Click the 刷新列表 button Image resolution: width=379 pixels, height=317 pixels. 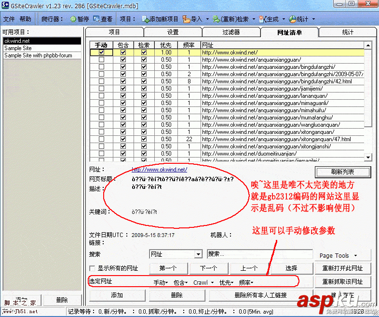pyautogui.click(x=342, y=172)
